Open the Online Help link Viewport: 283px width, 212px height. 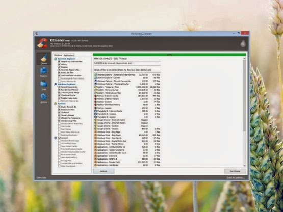41,178
